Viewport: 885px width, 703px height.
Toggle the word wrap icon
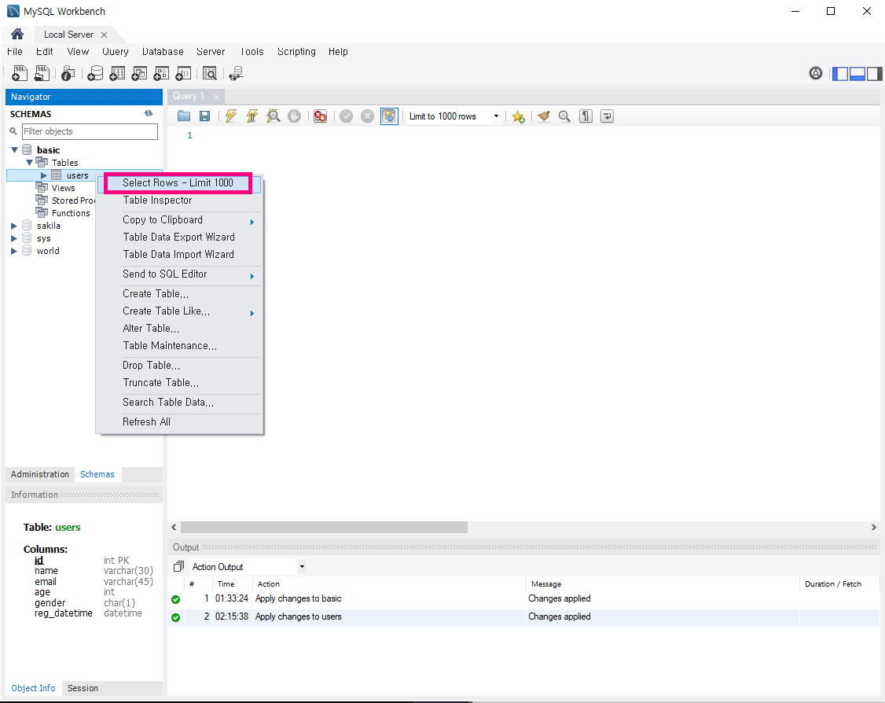tap(608, 116)
